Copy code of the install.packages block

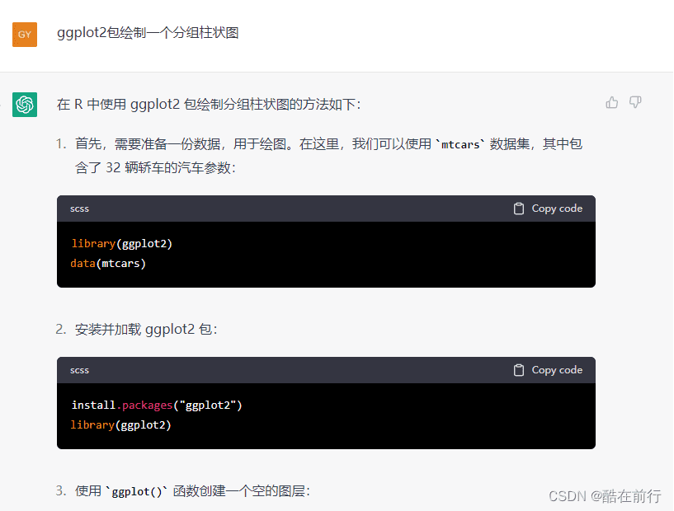(x=548, y=370)
